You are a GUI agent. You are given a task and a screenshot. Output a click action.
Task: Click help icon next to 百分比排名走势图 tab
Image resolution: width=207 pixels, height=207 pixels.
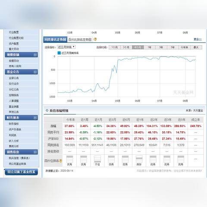[95, 39]
